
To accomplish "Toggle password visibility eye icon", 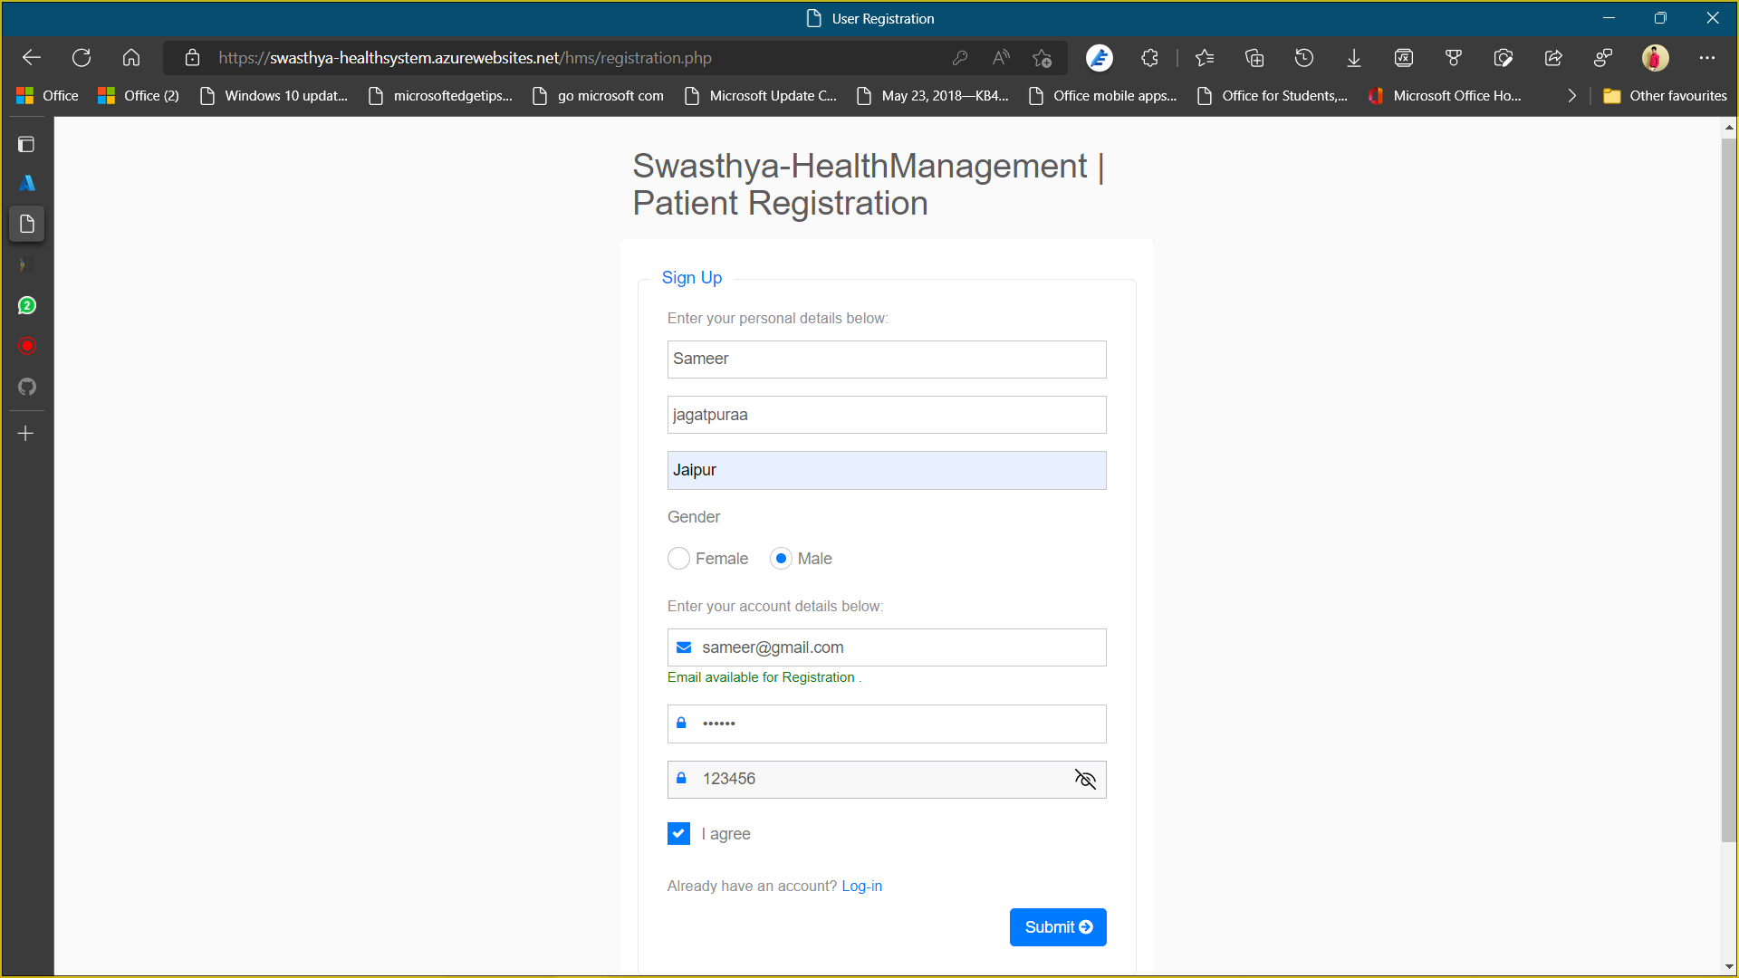I will (1085, 779).
